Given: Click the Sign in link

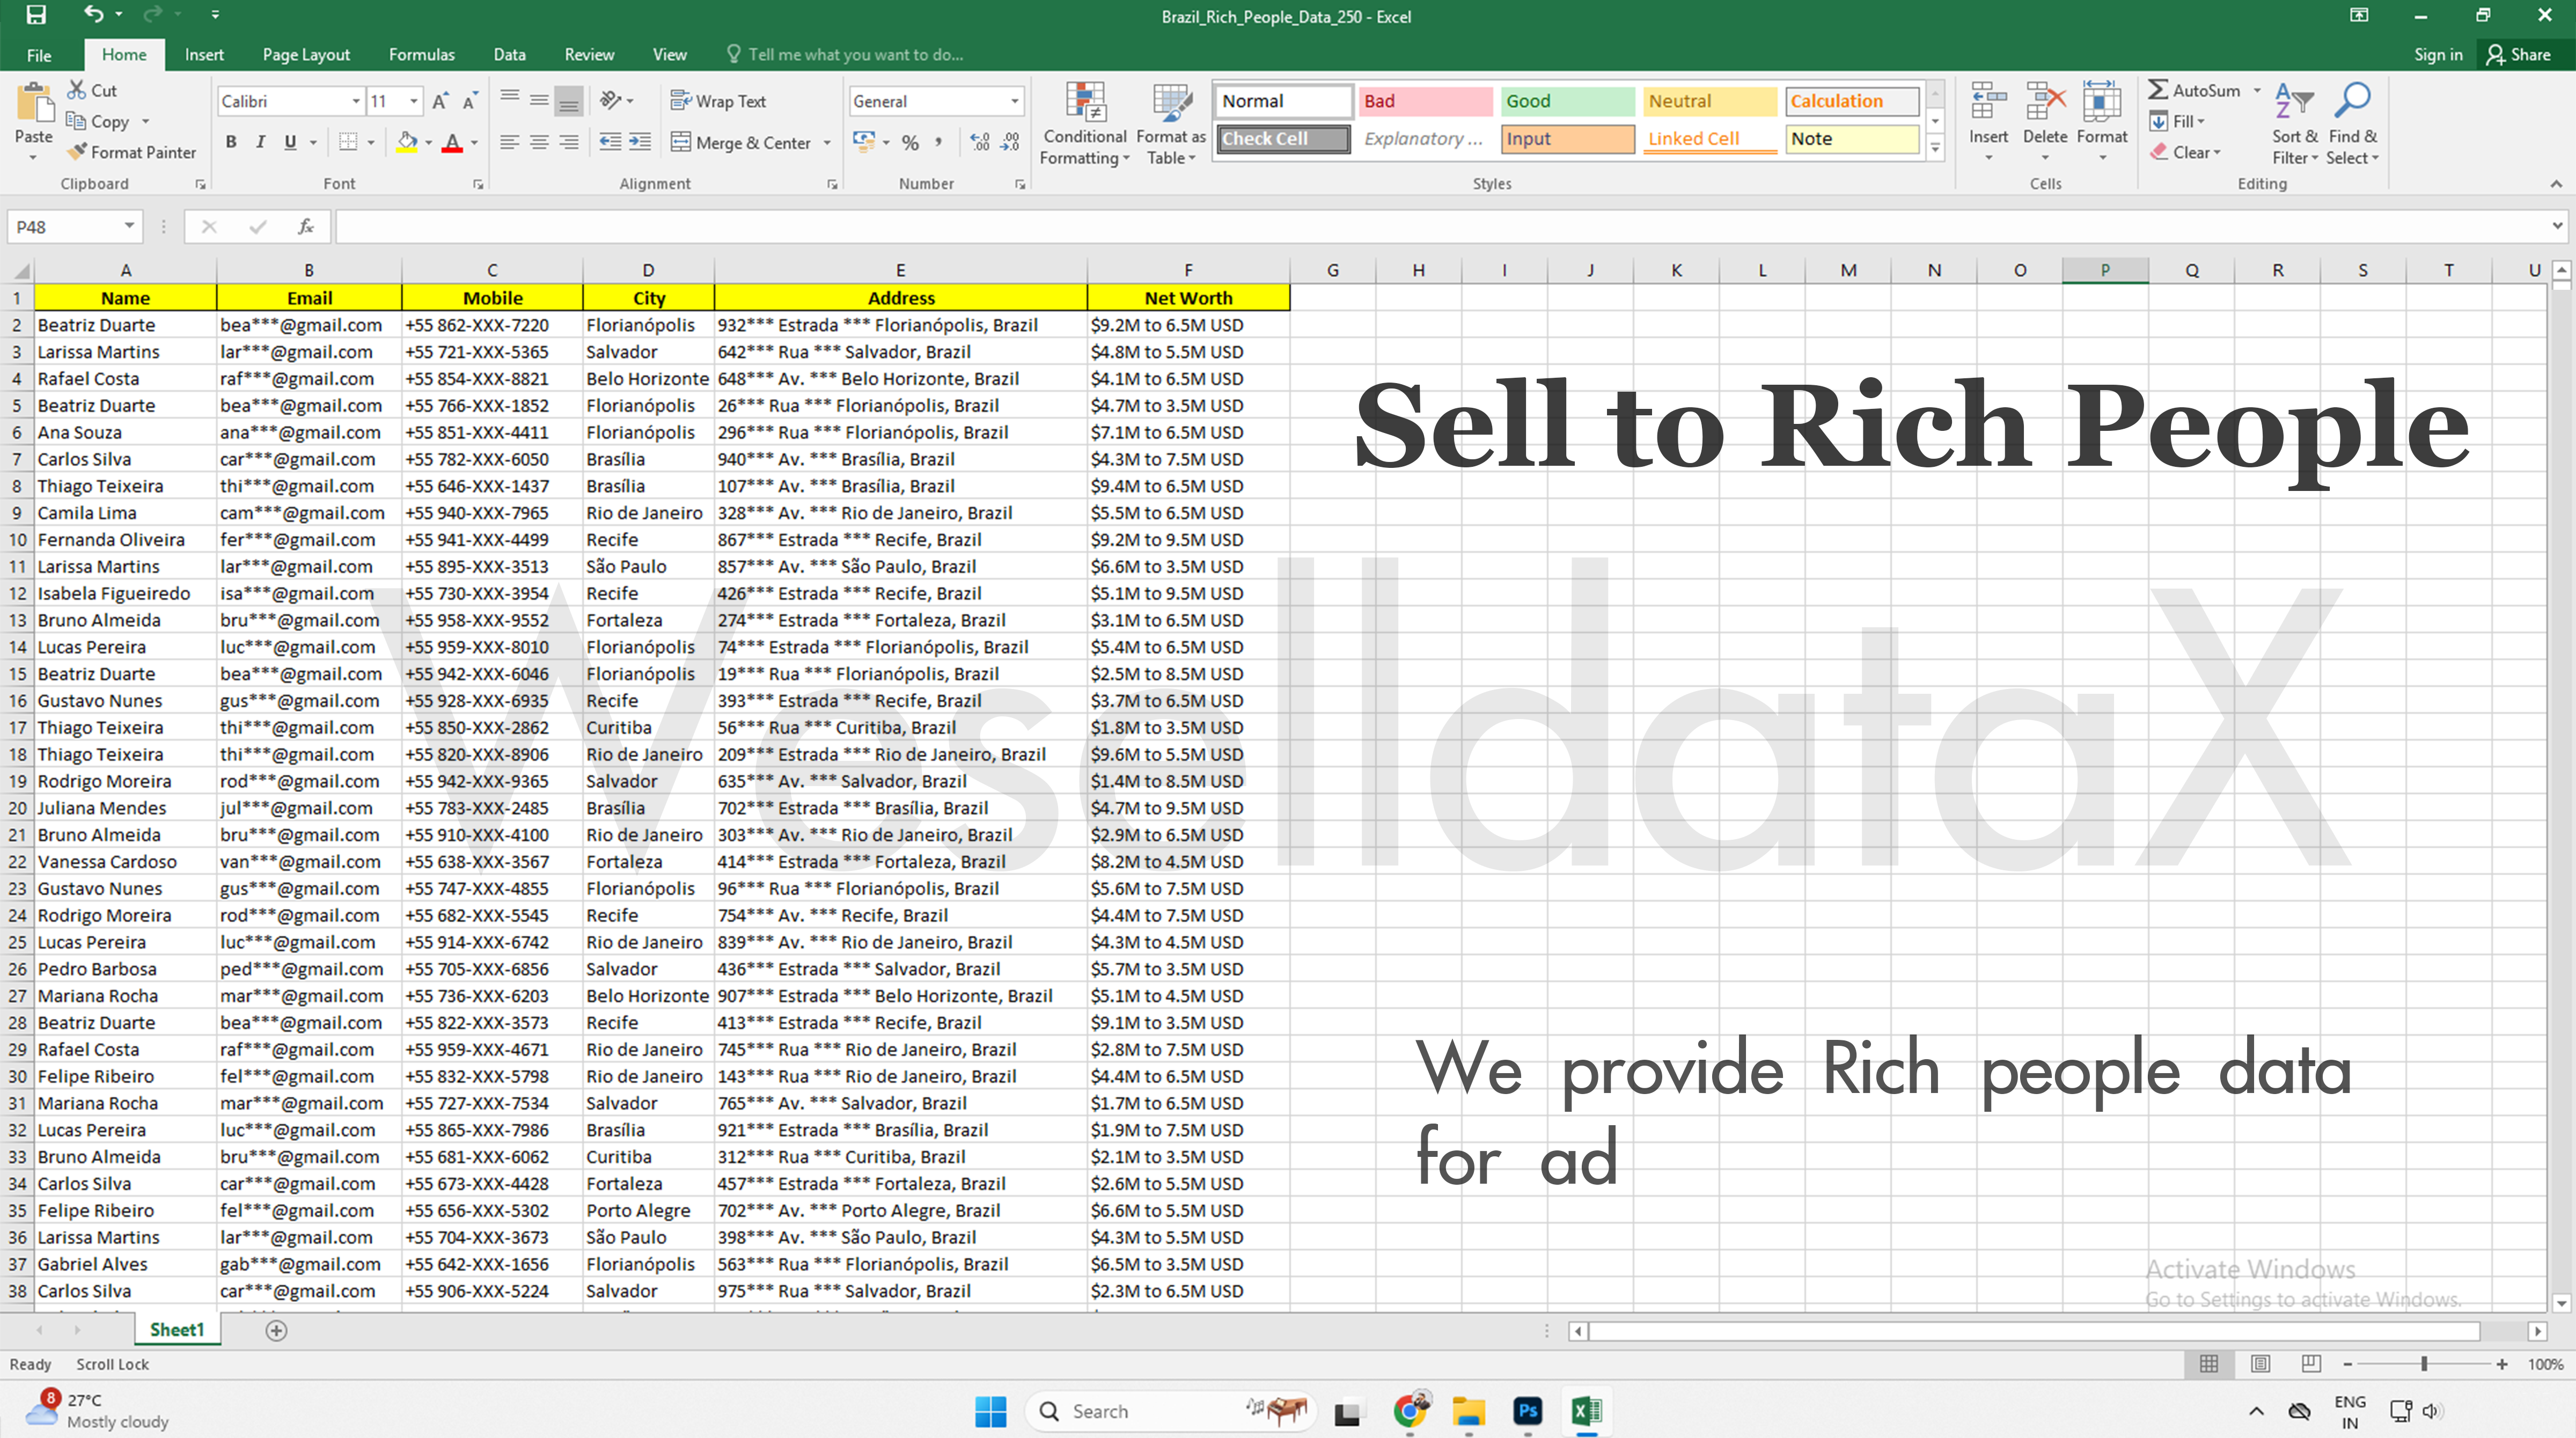Looking at the screenshot, I should pos(2437,54).
